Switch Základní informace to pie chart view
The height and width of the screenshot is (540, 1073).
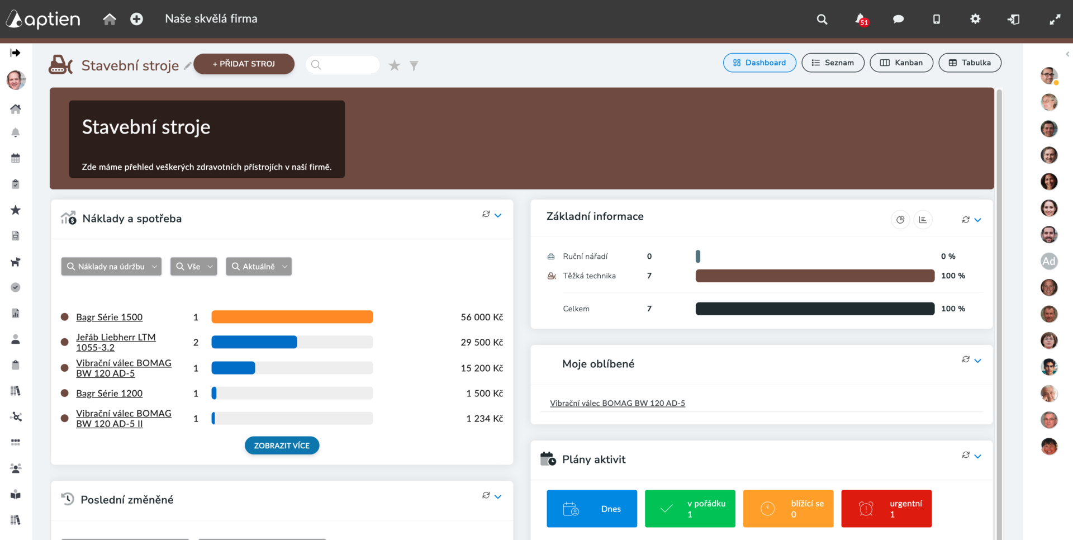900,220
